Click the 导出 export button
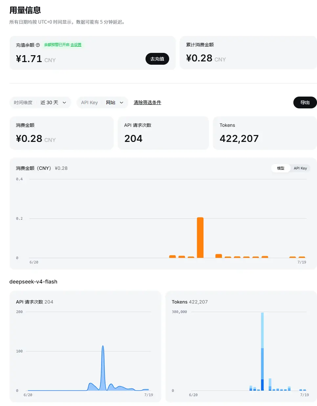This screenshot has width=317, height=406. click(x=305, y=102)
